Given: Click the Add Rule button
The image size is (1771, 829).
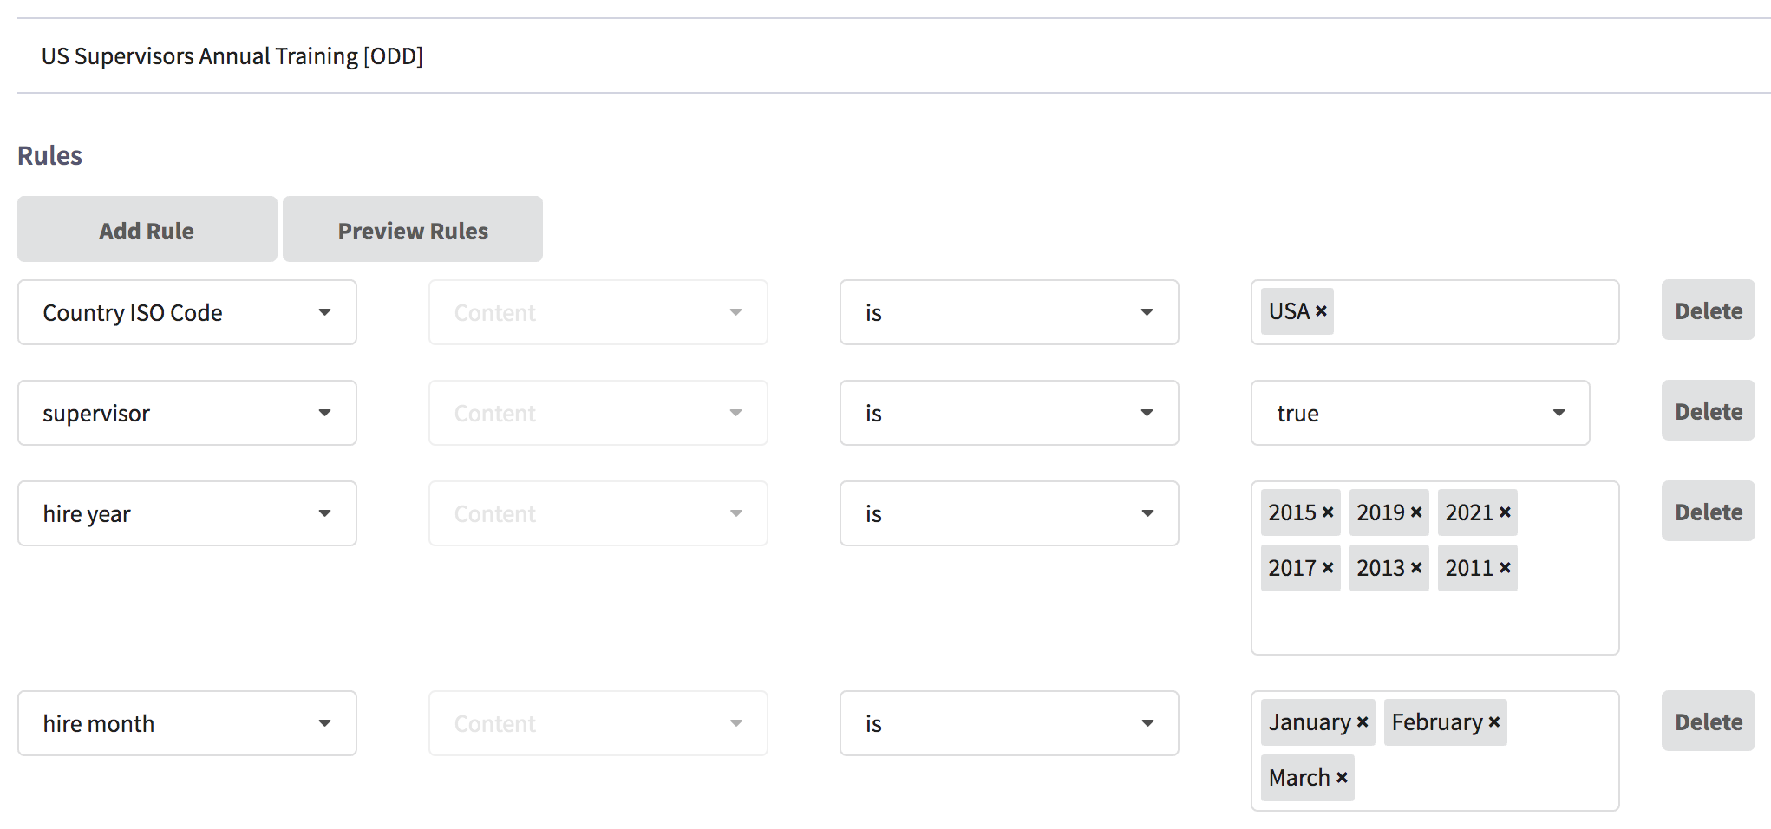Looking at the screenshot, I should tap(147, 229).
